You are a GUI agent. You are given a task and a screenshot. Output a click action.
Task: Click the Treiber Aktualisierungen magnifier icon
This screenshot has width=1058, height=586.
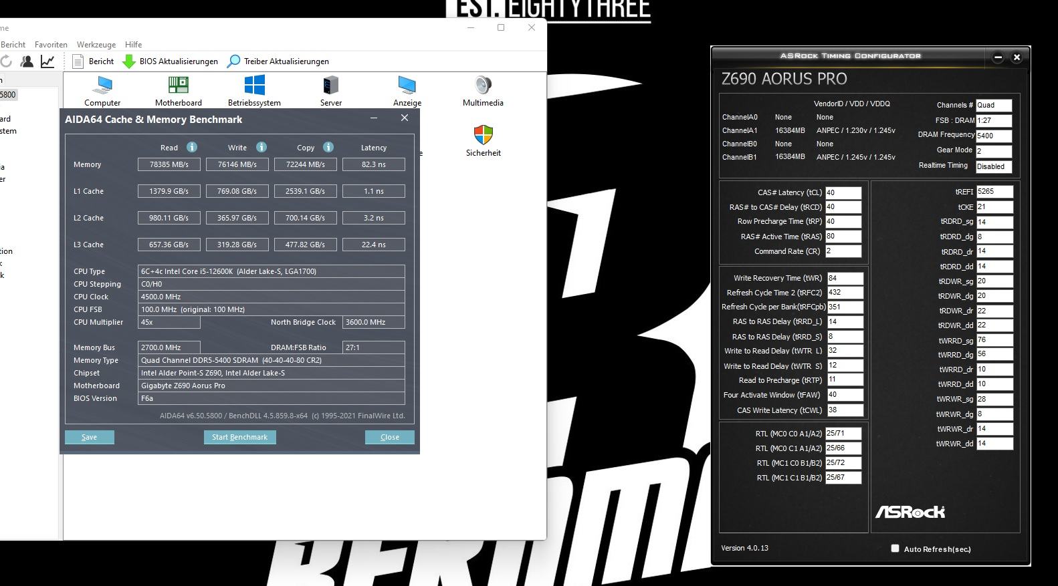click(233, 61)
